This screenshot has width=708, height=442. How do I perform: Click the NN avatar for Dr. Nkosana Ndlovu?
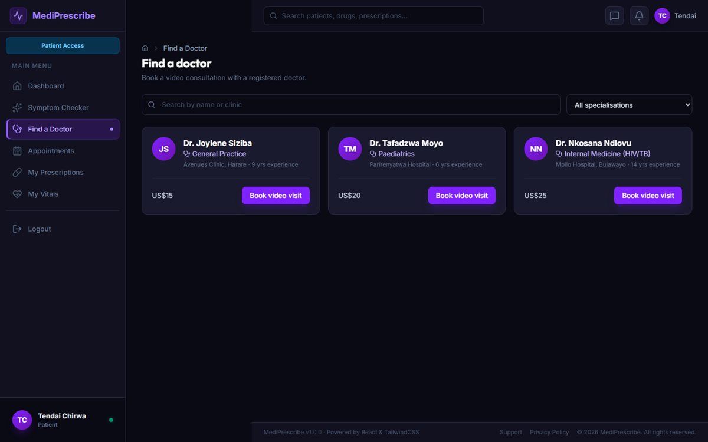(x=536, y=149)
